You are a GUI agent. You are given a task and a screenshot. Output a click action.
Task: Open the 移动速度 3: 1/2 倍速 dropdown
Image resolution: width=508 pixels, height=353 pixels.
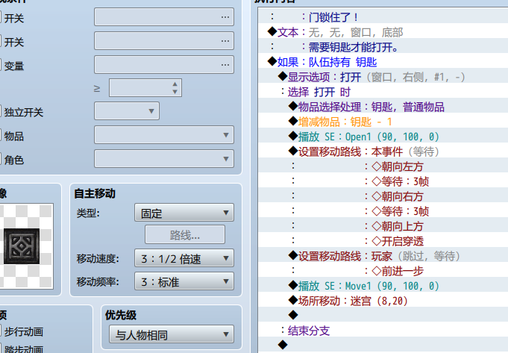click(x=184, y=258)
